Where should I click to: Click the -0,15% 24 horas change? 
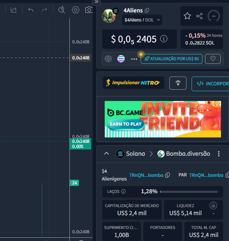pyautogui.click(x=204, y=35)
